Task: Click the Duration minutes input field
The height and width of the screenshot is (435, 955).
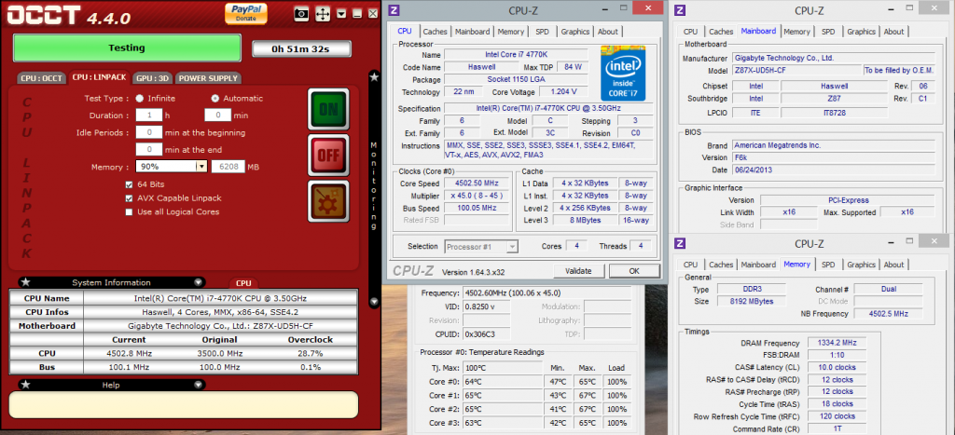Action: pos(217,115)
